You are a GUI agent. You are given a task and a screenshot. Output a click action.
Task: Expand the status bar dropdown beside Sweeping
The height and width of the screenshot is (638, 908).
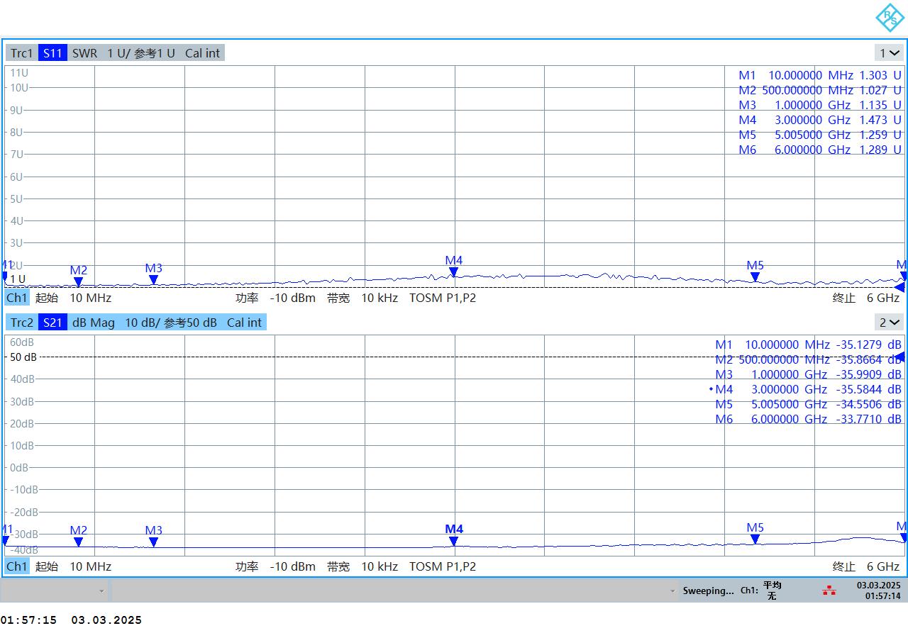[672, 591]
